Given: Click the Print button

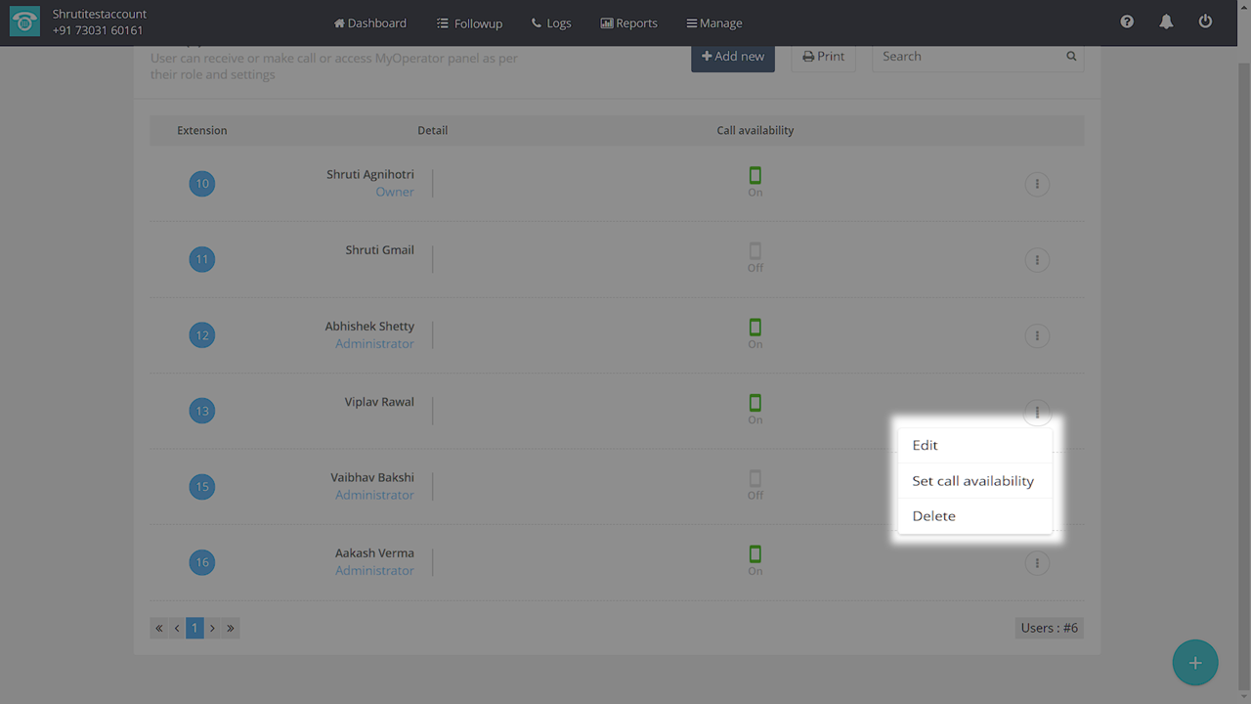Looking at the screenshot, I should point(823,57).
